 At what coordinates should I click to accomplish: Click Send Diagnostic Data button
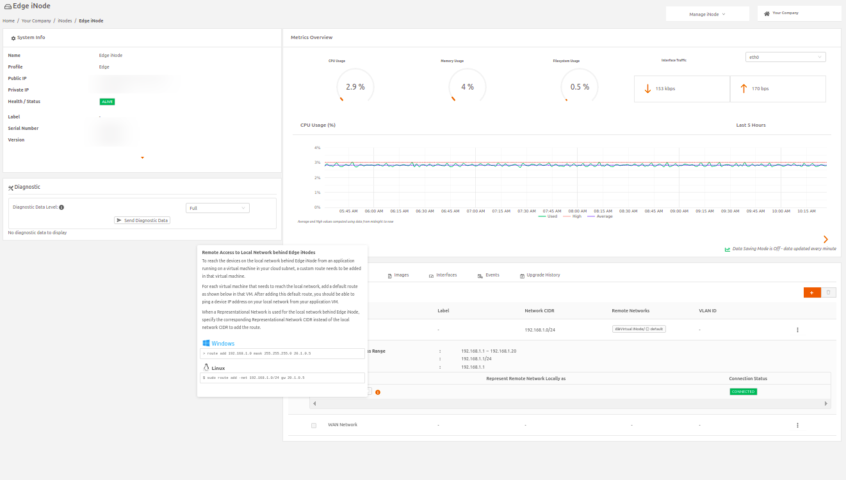click(x=142, y=220)
